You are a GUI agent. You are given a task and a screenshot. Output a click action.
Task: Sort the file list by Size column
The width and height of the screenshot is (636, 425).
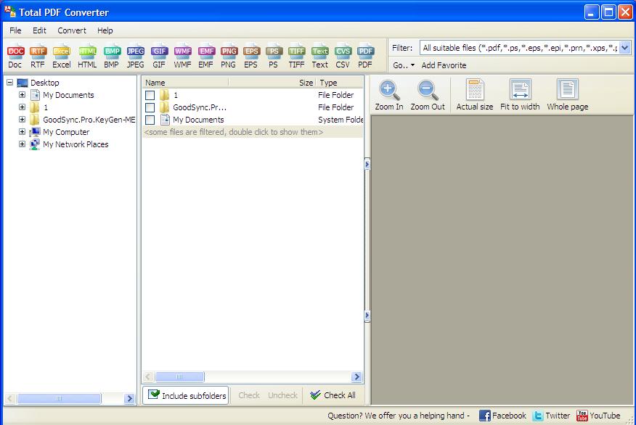point(272,83)
